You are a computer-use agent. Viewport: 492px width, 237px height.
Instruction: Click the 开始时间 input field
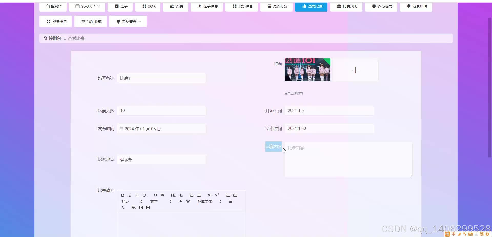pyautogui.click(x=329, y=111)
